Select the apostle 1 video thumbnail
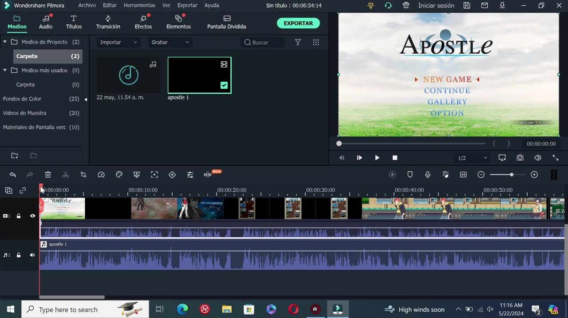Viewport: 568px width, 318px height. (x=199, y=75)
